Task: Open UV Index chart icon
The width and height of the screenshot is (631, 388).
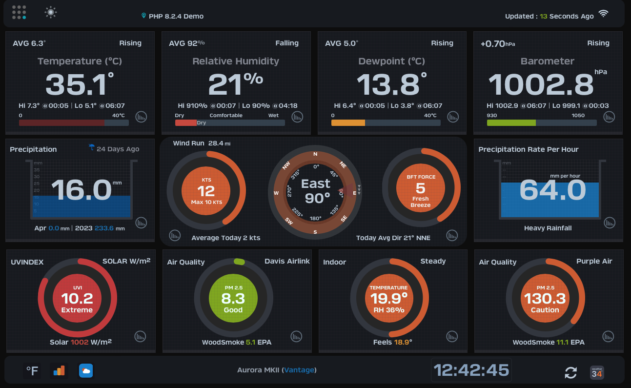Action: [x=140, y=336]
